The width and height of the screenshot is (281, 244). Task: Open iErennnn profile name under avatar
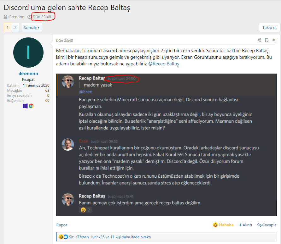click(x=28, y=74)
